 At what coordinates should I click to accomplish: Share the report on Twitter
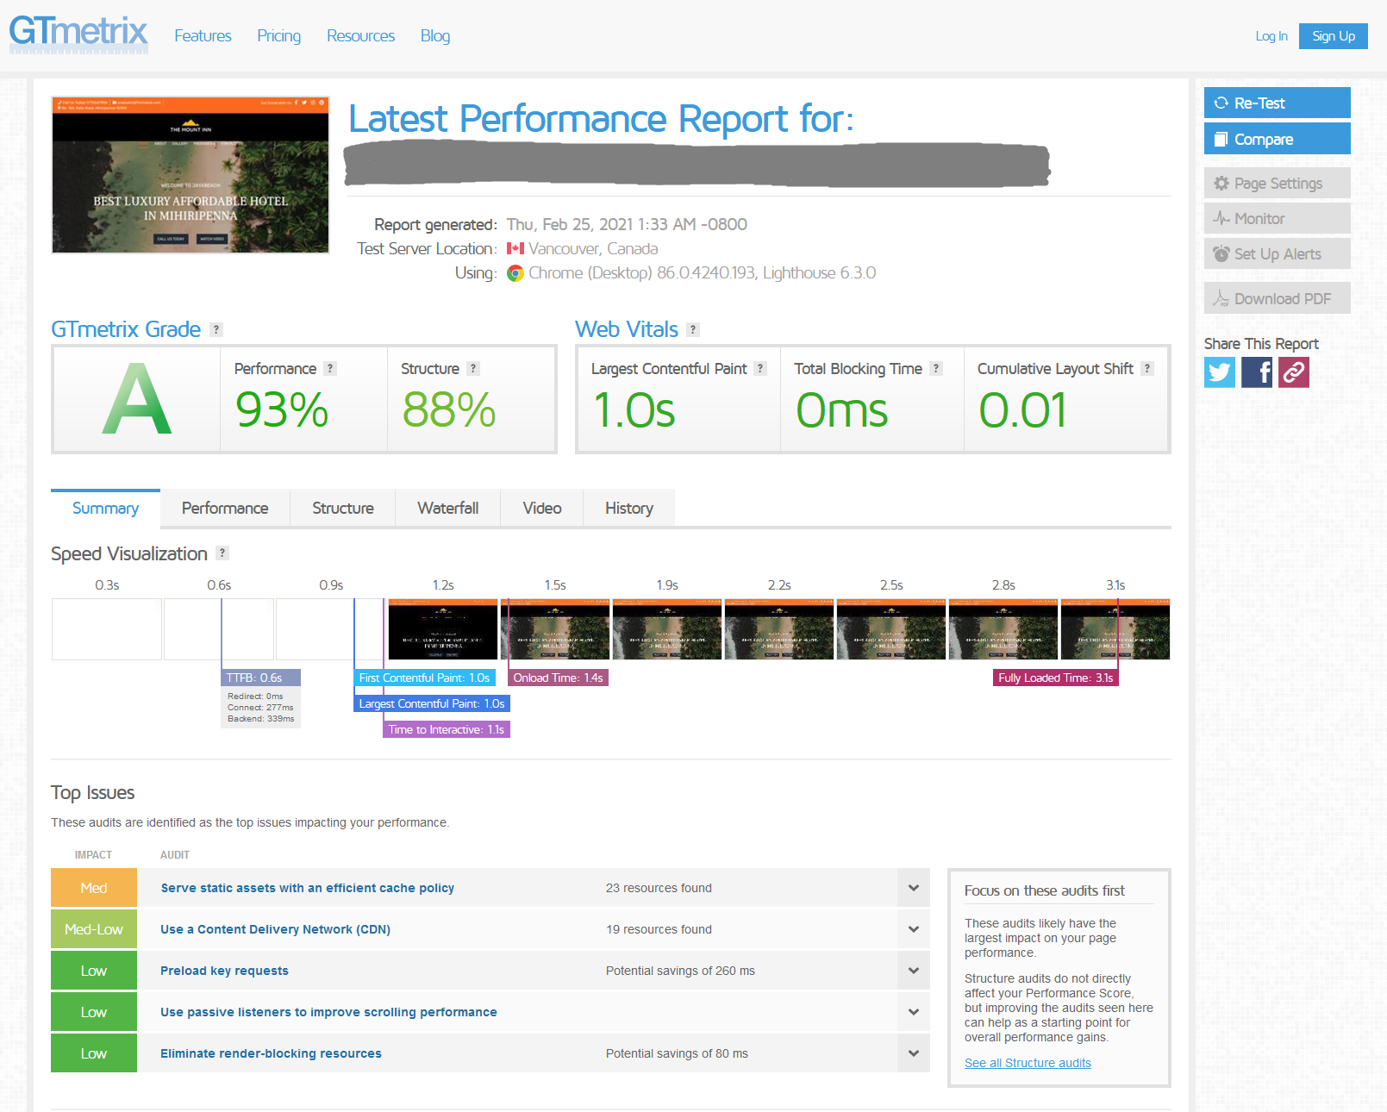[1219, 372]
